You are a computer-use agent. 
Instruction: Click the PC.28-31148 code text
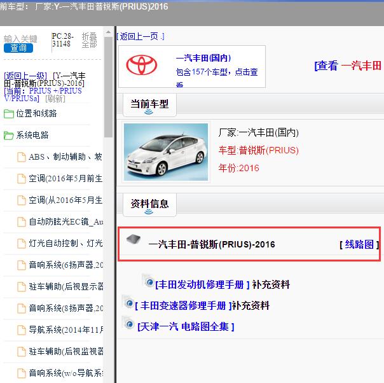point(62,40)
